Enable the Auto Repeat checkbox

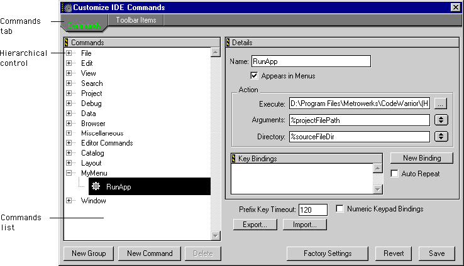pos(394,173)
